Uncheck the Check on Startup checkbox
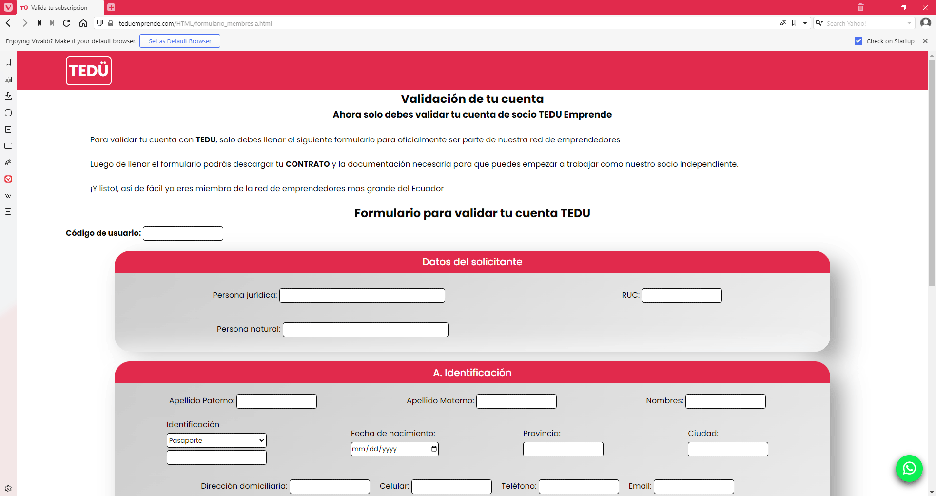The width and height of the screenshot is (936, 496). 858,41
